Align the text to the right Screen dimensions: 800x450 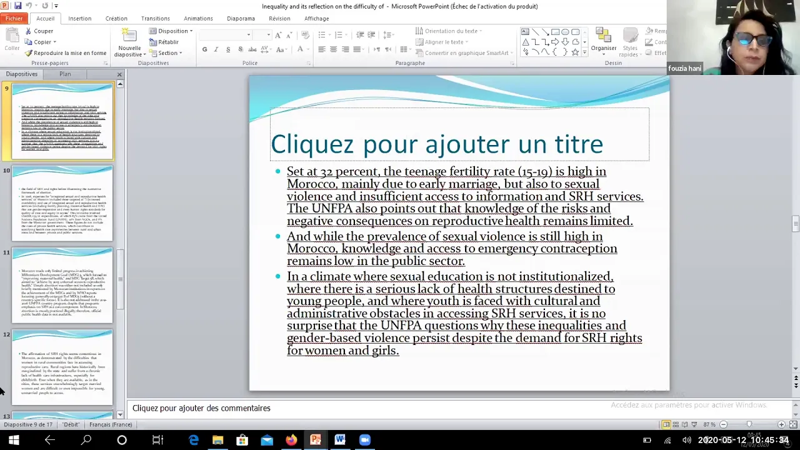[345, 49]
